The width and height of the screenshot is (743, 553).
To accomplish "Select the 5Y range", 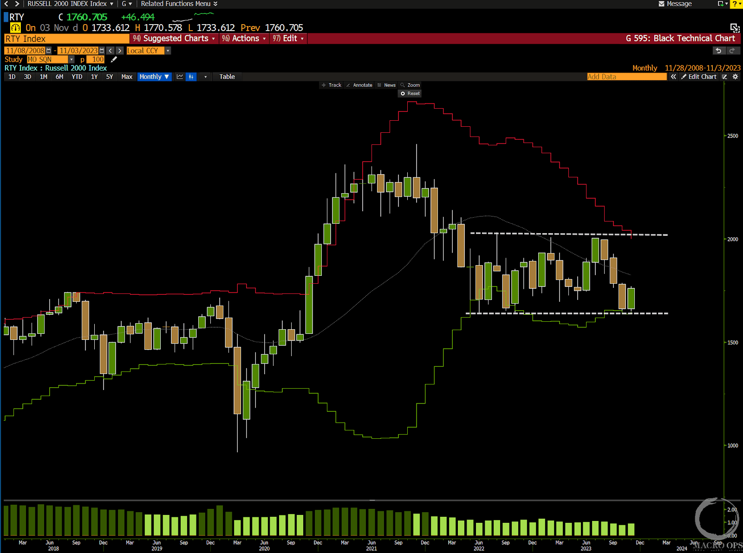I will coord(110,77).
